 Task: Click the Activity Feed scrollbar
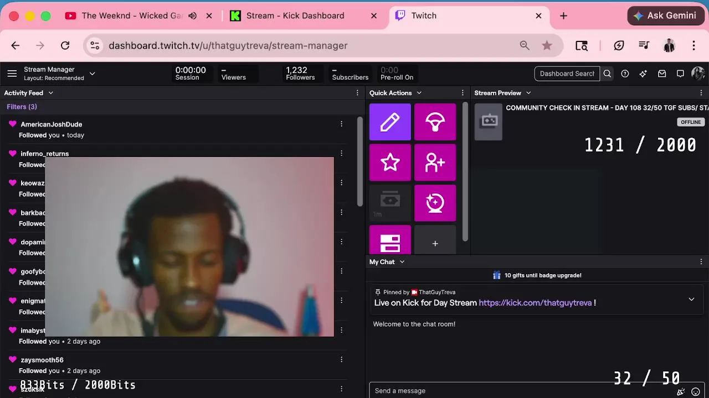click(360, 160)
